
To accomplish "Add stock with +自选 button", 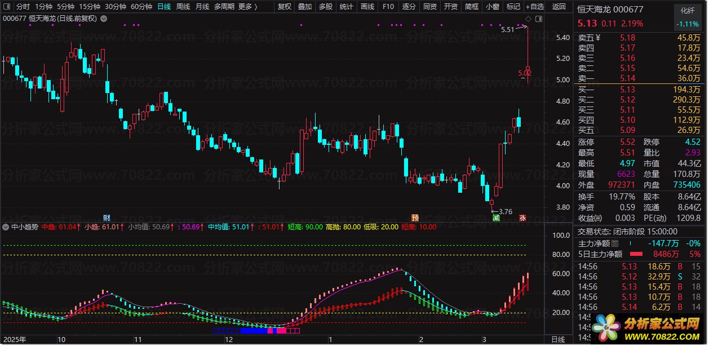I will [534, 7].
